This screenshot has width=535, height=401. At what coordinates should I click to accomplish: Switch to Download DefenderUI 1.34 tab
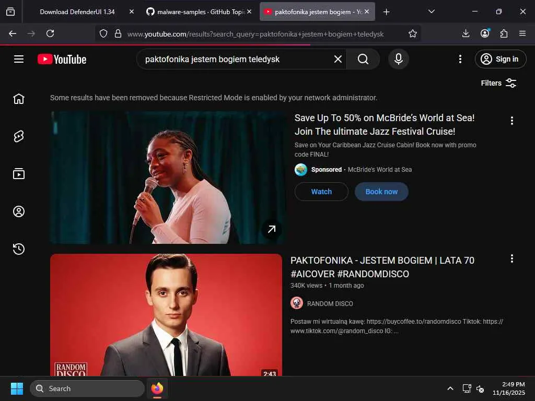click(x=77, y=12)
